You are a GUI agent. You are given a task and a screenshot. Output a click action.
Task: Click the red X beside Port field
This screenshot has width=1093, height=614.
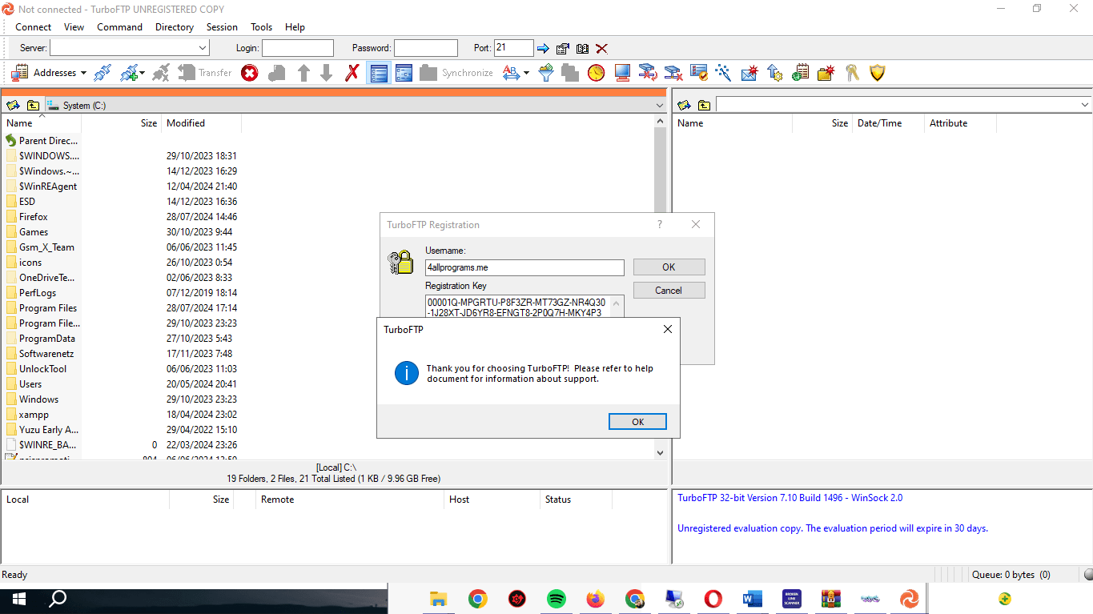(601, 48)
